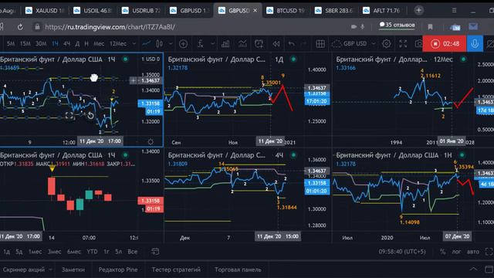Switch to the AFLT browser tab
The image size is (494, 278).
pyautogui.click(x=382, y=10)
